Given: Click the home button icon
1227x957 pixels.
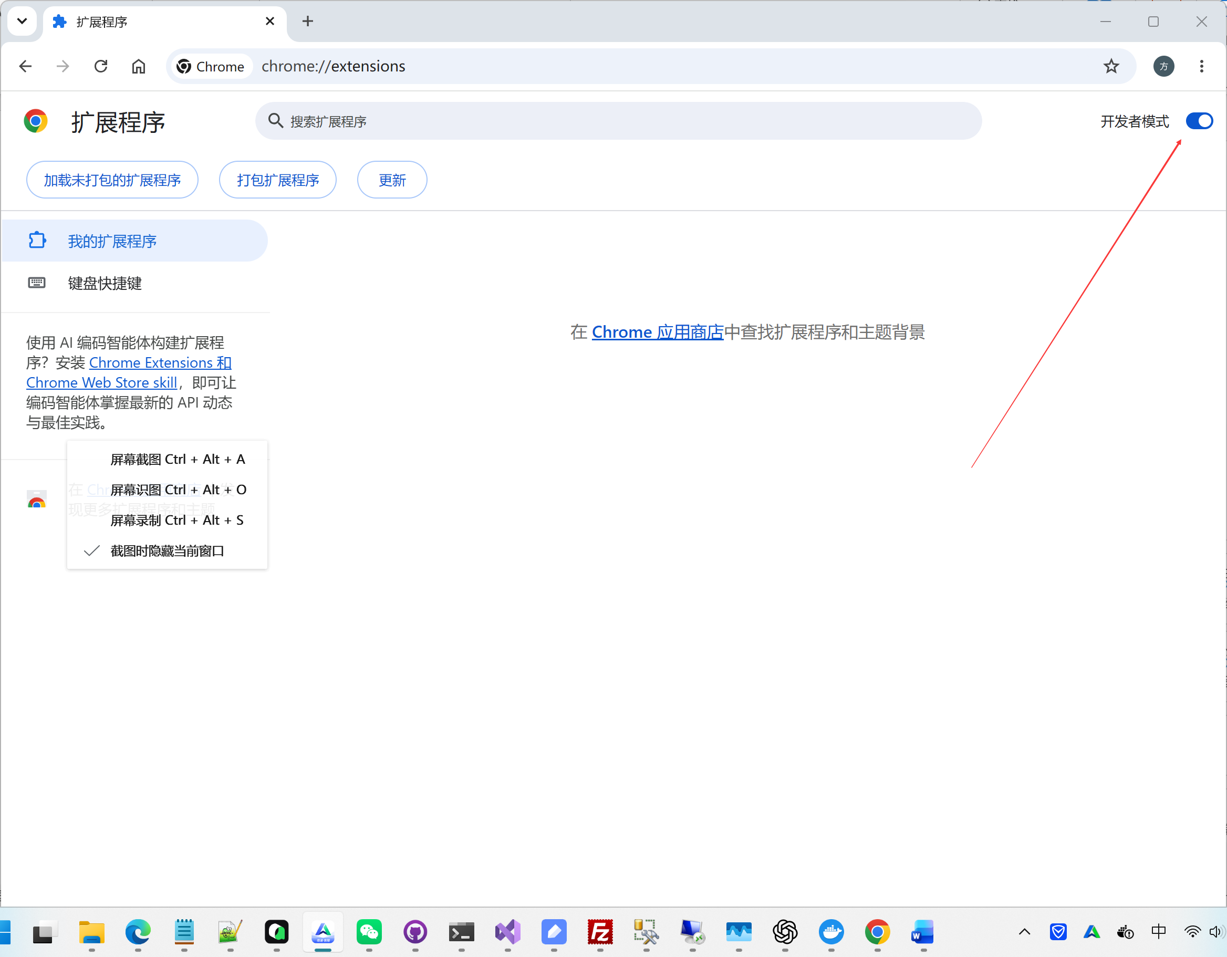Looking at the screenshot, I should [x=138, y=66].
